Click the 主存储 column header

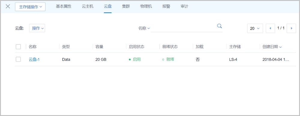coord(235,47)
